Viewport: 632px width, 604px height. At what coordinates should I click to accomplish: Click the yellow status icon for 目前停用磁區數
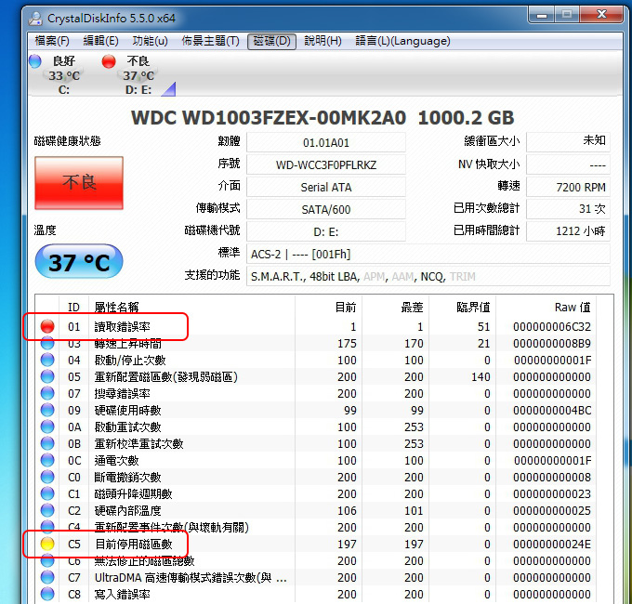tap(47, 544)
